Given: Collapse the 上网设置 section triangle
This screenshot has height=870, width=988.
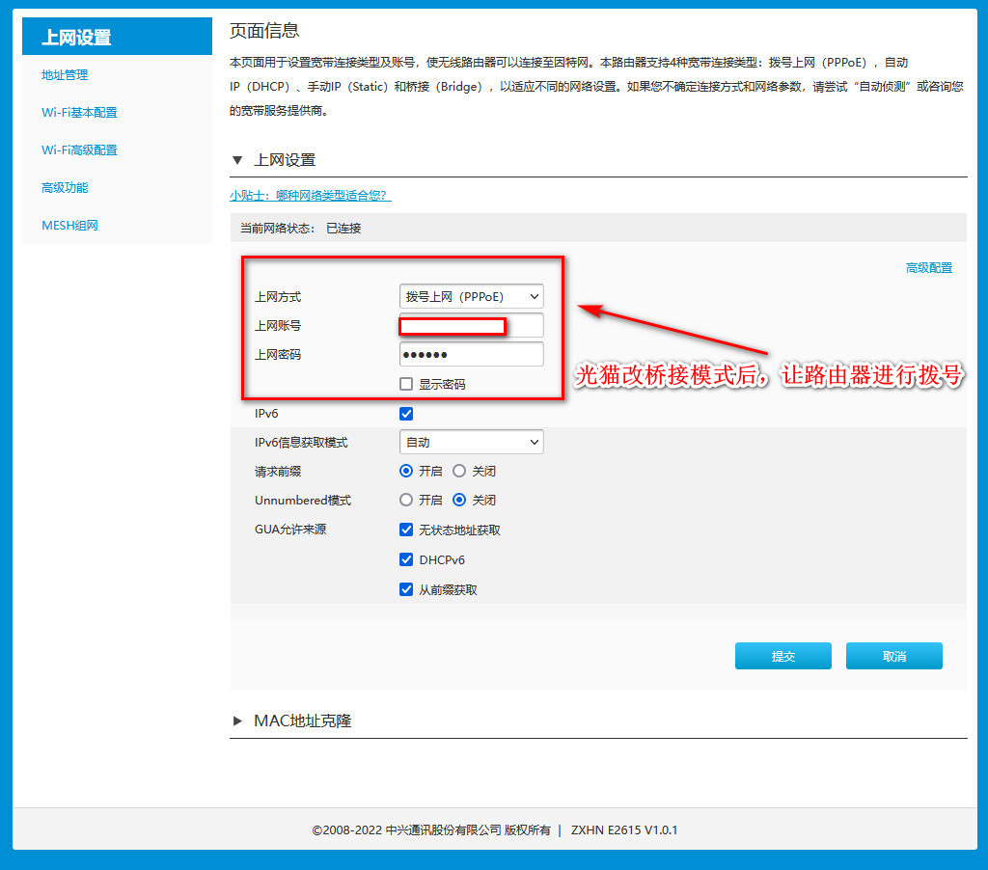Looking at the screenshot, I should [x=237, y=160].
